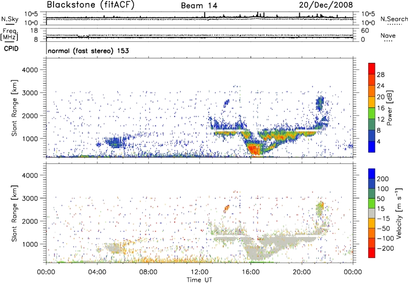408x283 pixels.
Task: Click the '-200' velocity color bar value
Action: click(x=385, y=248)
